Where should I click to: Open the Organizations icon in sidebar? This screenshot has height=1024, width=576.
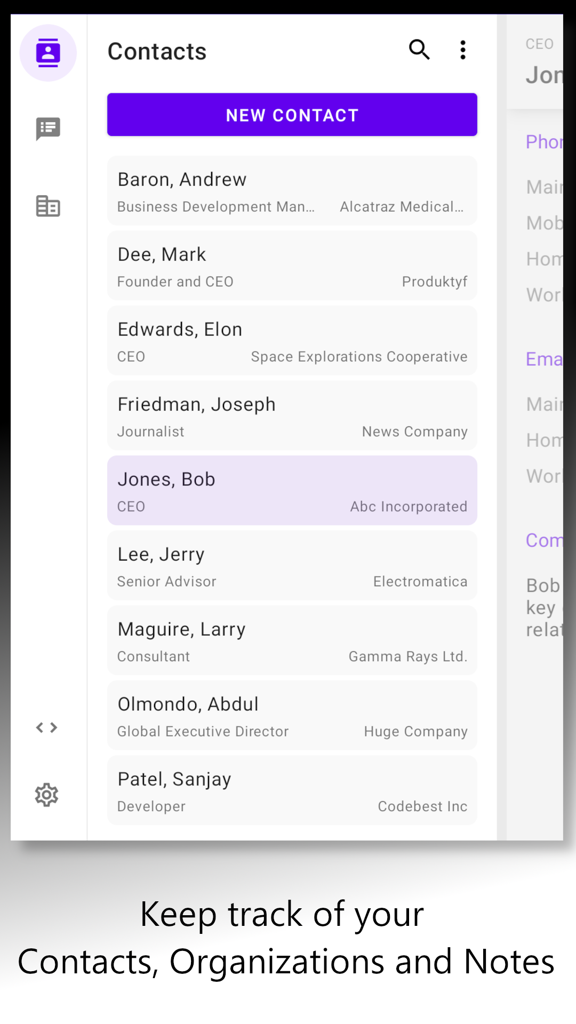coord(48,206)
